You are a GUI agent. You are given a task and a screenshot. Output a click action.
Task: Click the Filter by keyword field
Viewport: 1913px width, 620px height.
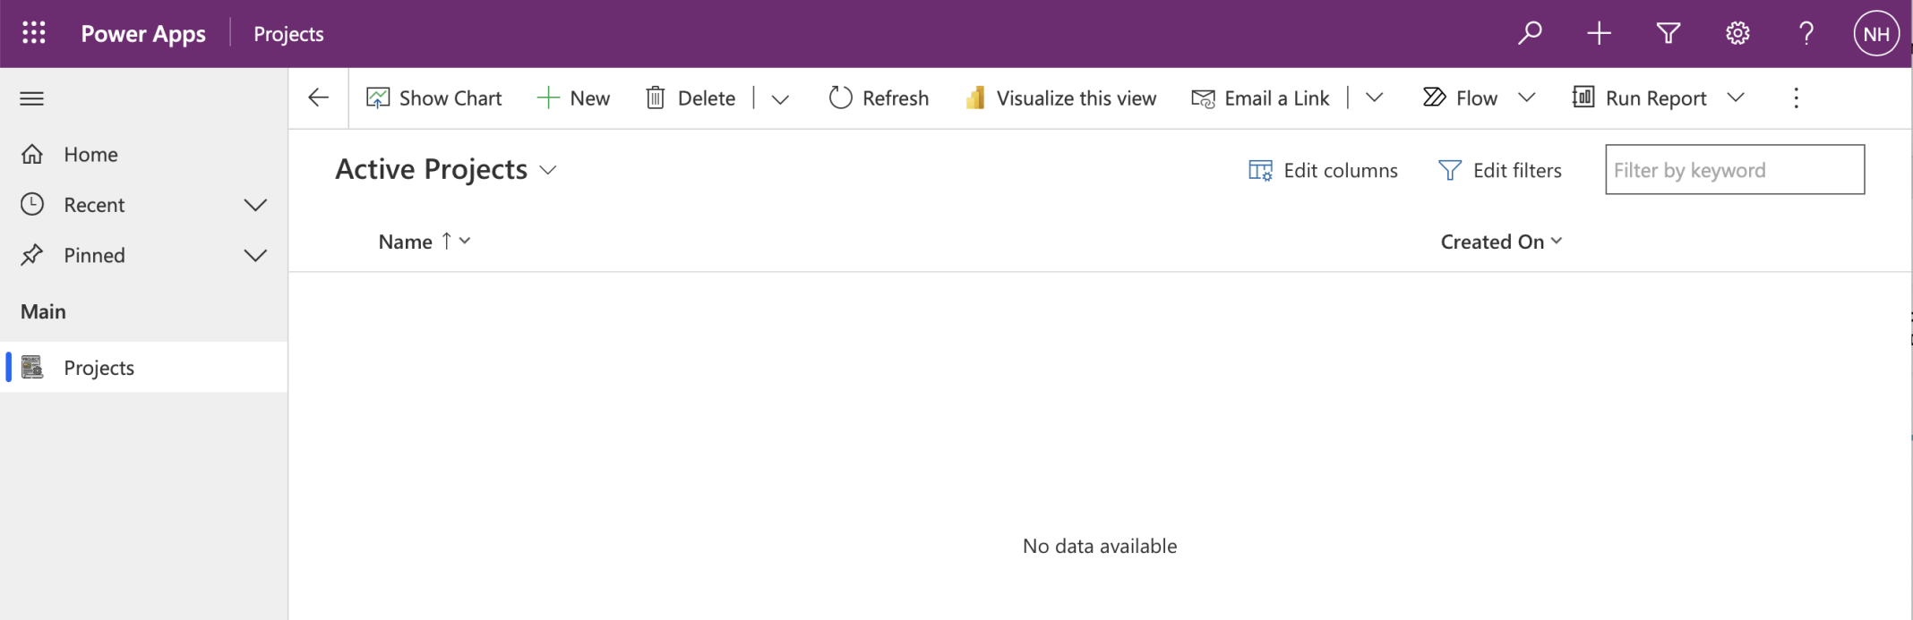pyautogui.click(x=1734, y=170)
